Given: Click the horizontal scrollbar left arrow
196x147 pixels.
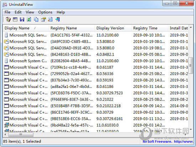Looking at the screenshot, I should pos(5,135).
